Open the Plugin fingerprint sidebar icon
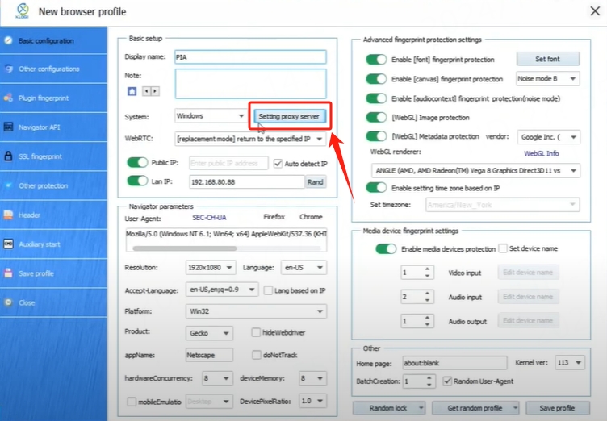Screen dimensions: 607x421 coord(7,98)
